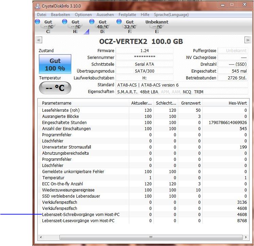Open the Festplatte menu
Screen dimensions: 254x246
127,15
